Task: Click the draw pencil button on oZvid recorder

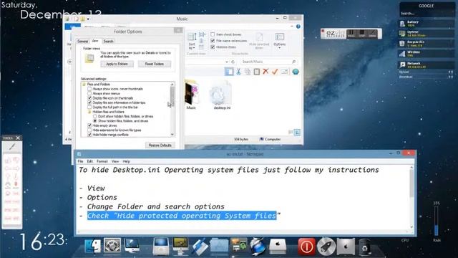Action: tap(372, 34)
